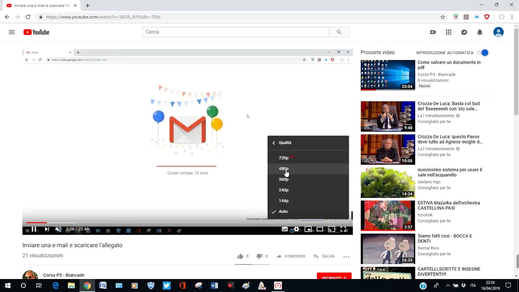Open the channel avatar of the uploader

coord(30,275)
